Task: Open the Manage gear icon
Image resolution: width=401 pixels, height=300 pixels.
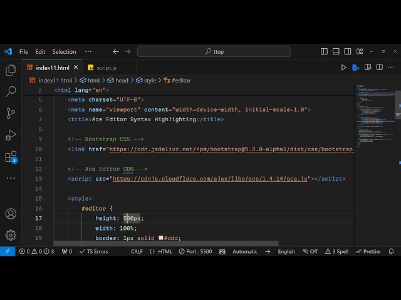Action: click(11, 235)
